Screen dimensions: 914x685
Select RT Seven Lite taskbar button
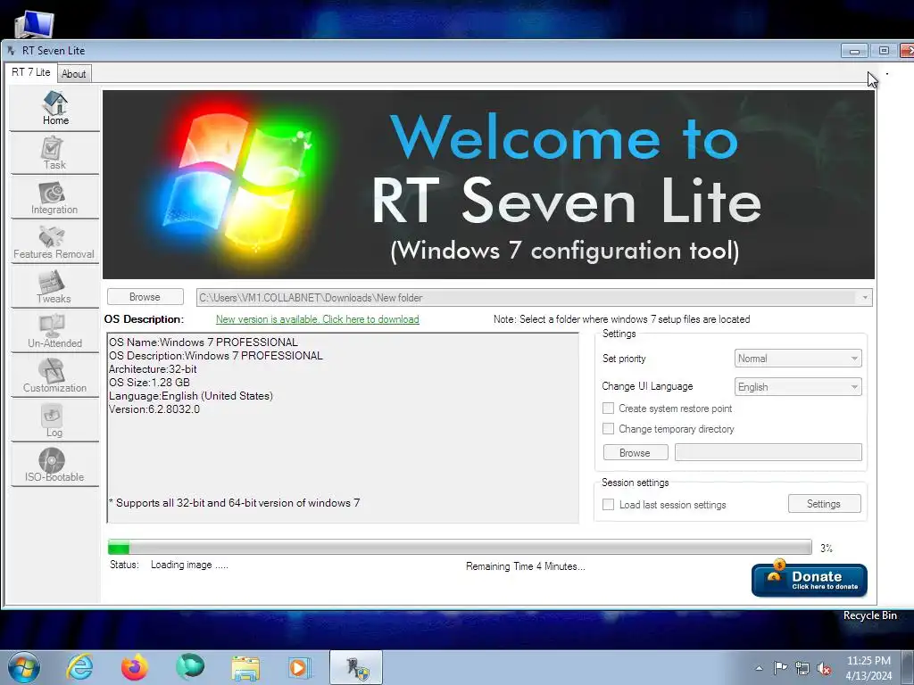pyautogui.click(x=356, y=667)
